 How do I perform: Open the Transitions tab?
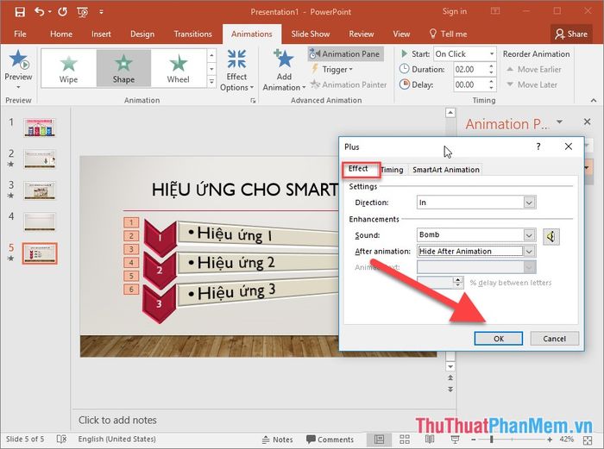pos(192,34)
